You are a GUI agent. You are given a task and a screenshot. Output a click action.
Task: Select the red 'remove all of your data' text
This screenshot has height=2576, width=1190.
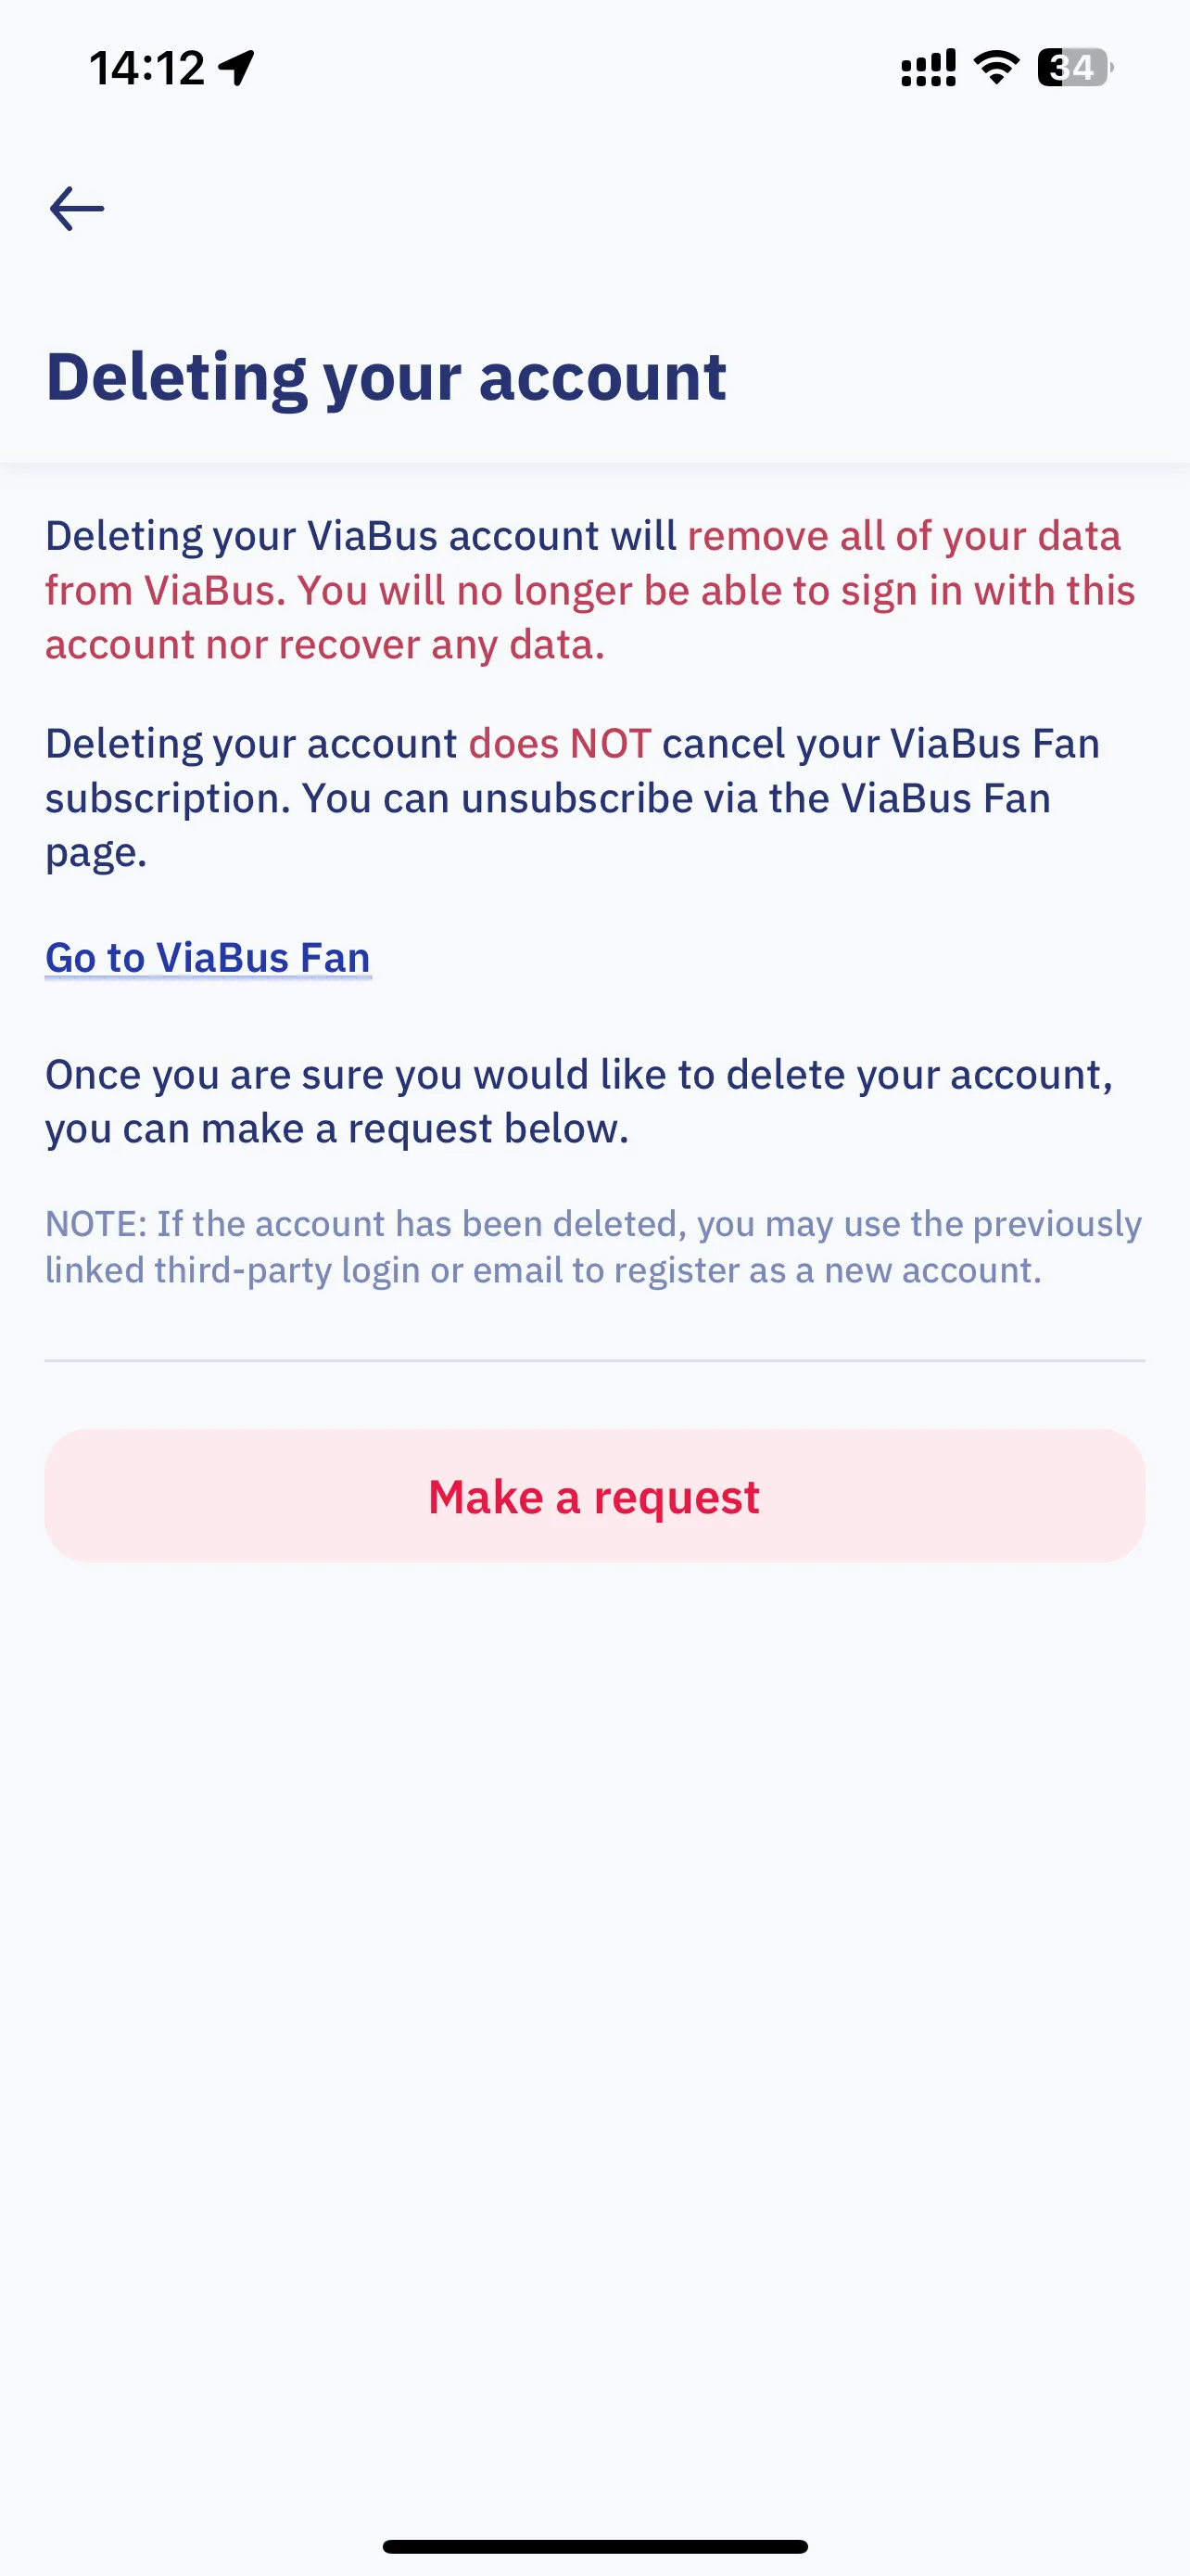click(x=904, y=536)
